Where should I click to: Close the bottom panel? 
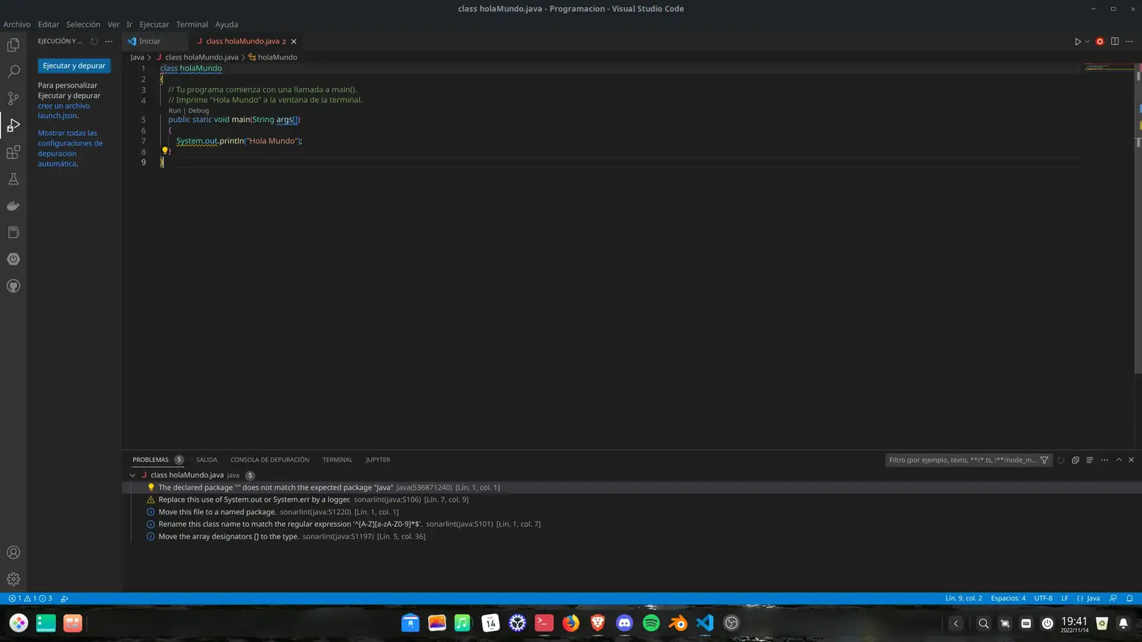pos(1132,460)
